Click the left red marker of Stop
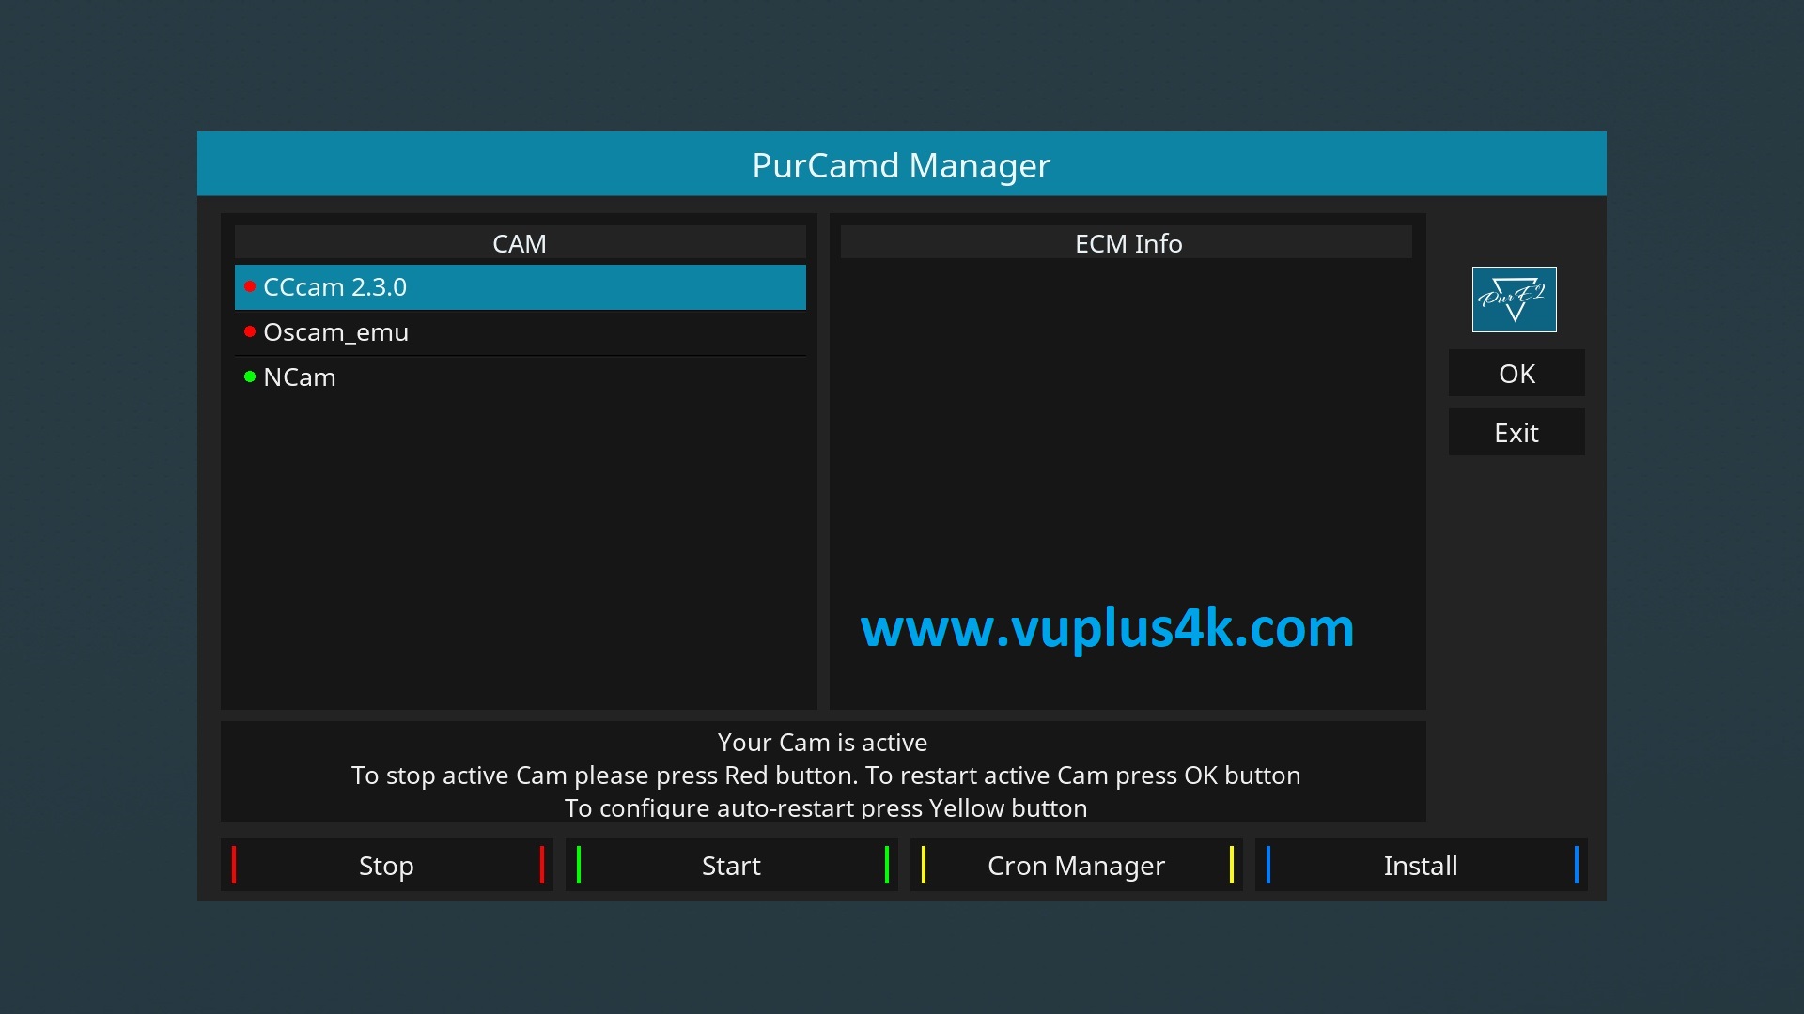Image resolution: width=1804 pixels, height=1014 pixels. click(x=234, y=865)
